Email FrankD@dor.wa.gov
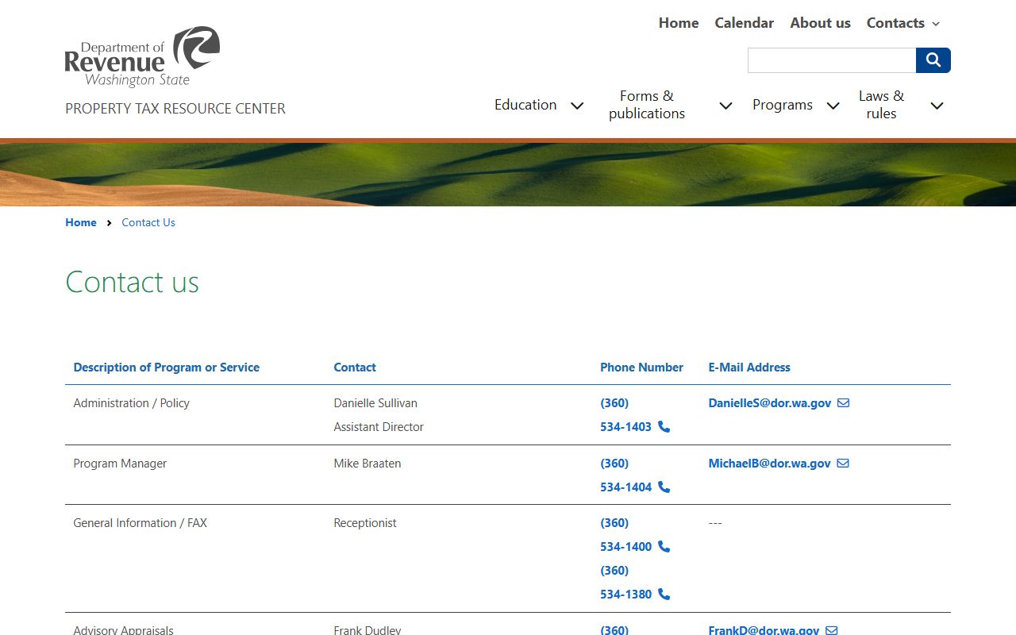Image resolution: width=1016 pixels, height=635 pixels. (x=764, y=630)
